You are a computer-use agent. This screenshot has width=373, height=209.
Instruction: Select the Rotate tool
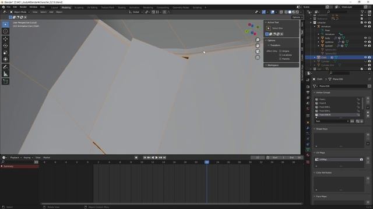pyautogui.click(x=5, y=46)
